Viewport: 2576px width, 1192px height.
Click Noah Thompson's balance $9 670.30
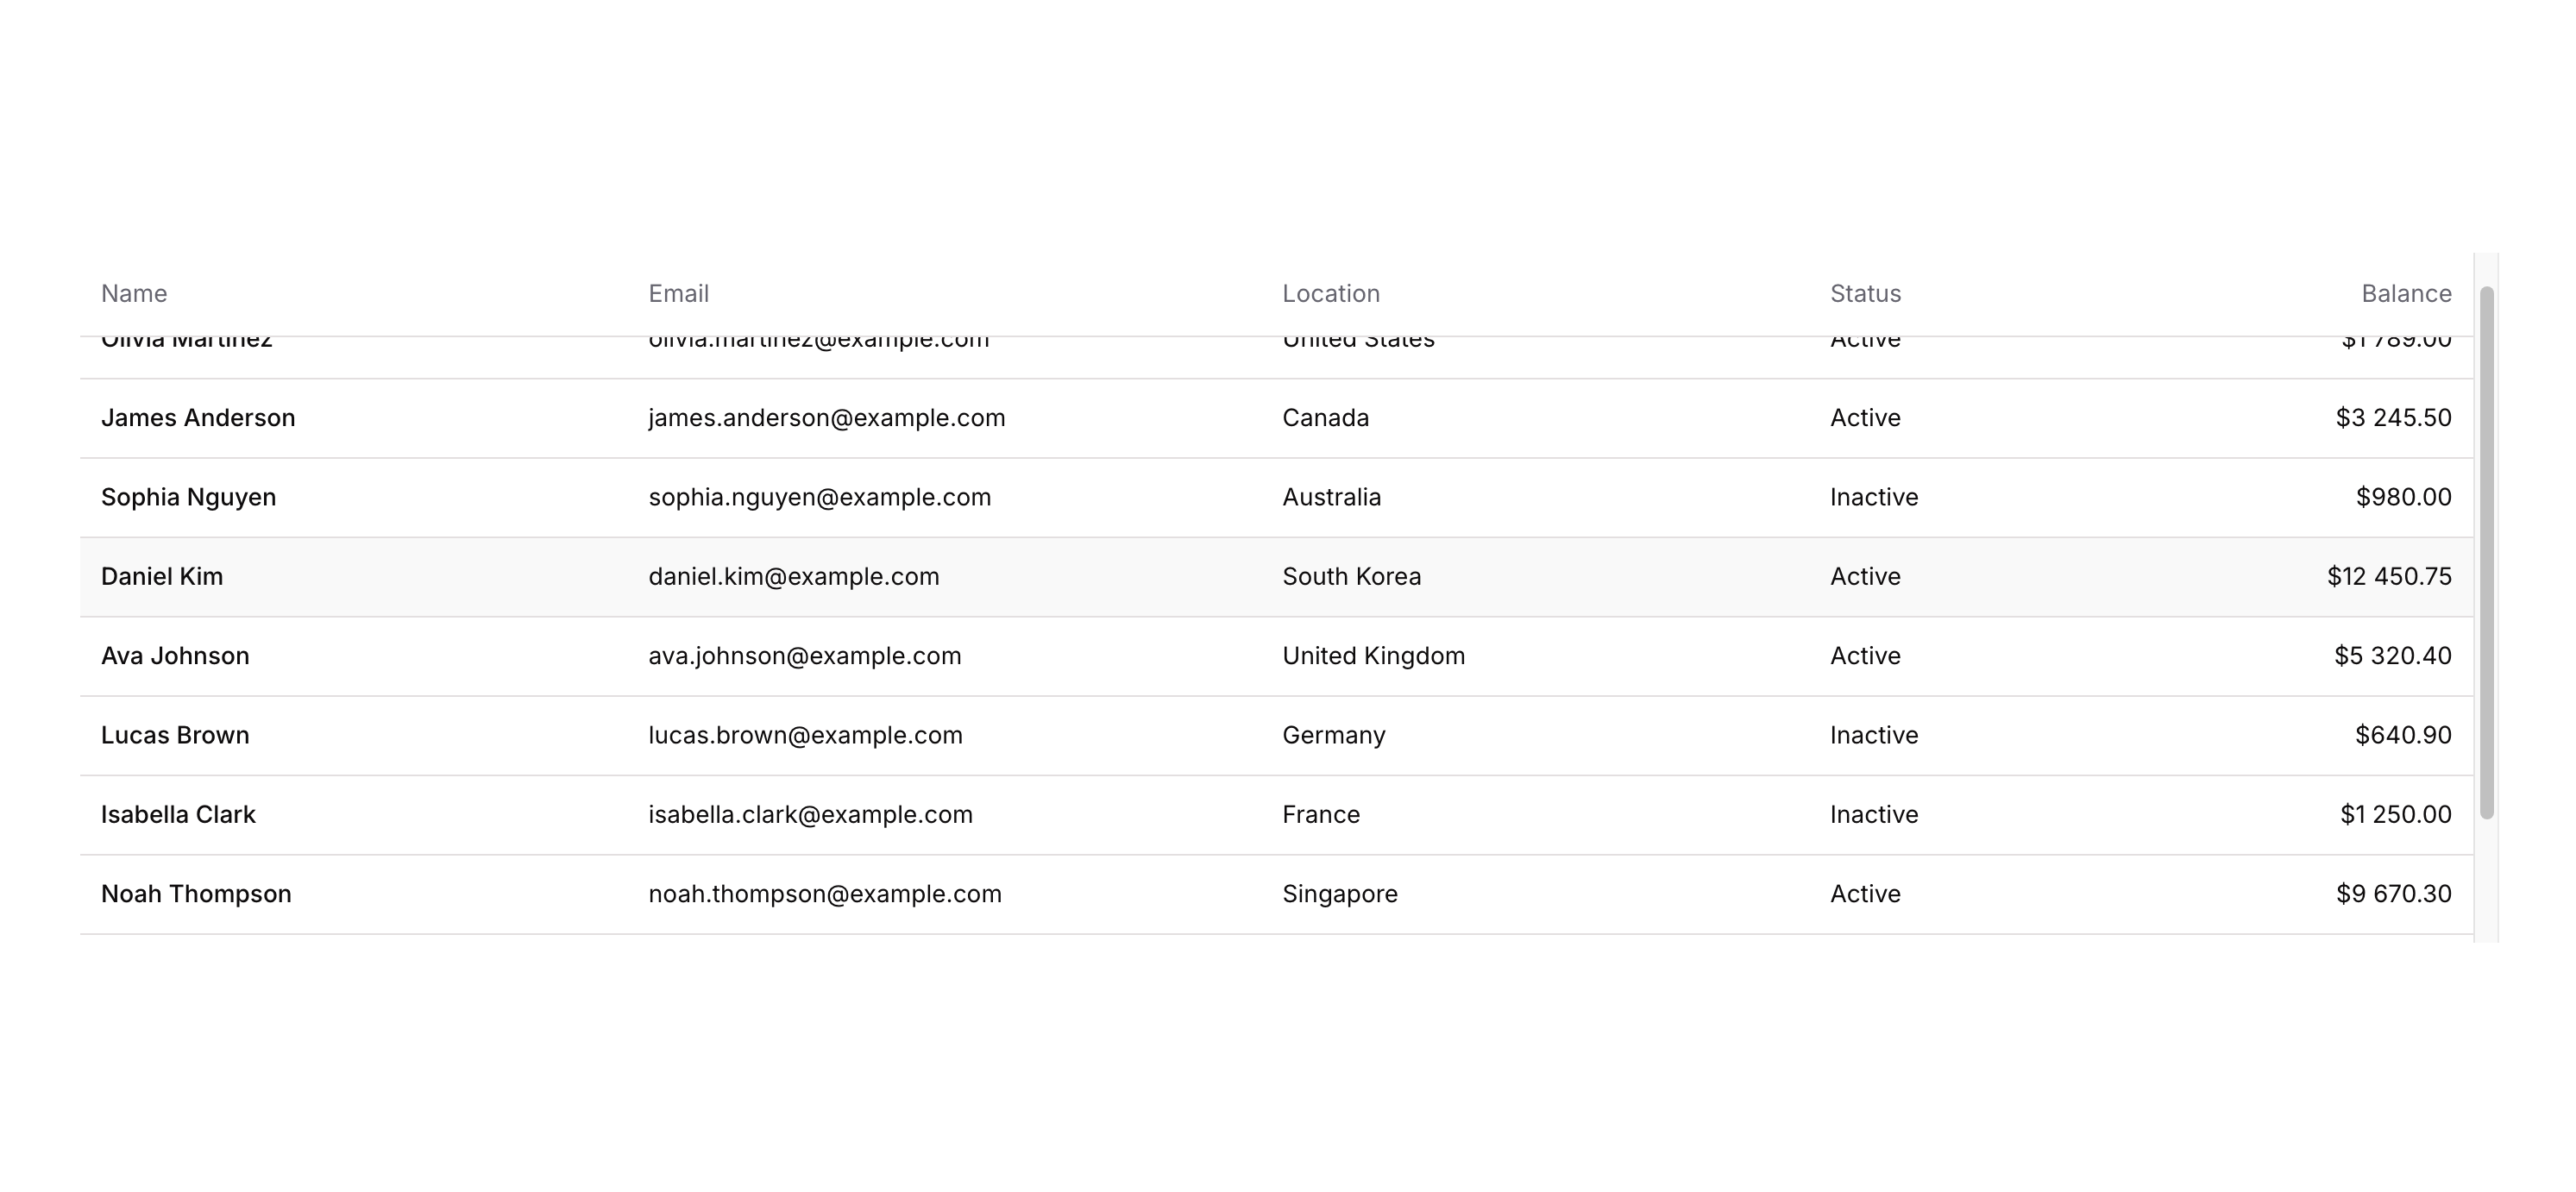(2393, 894)
